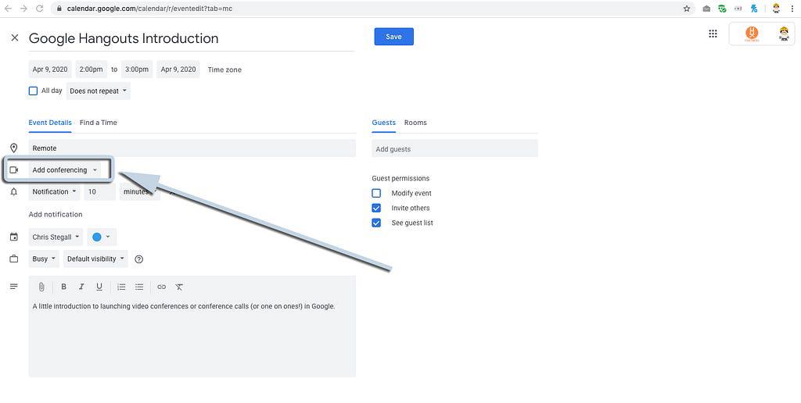Insert a numbered list in description
This screenshot has width=801, height=403.
[121, 287]
